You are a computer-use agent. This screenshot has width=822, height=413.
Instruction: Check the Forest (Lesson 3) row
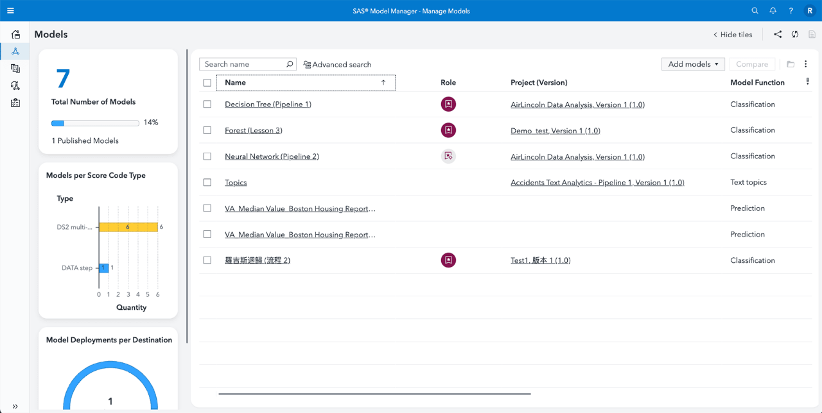pos(207,130)
